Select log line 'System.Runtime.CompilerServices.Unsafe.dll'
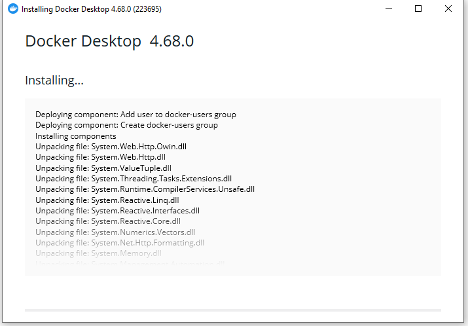The height and width of the screenshot is (326, 468). coord(145,189)
